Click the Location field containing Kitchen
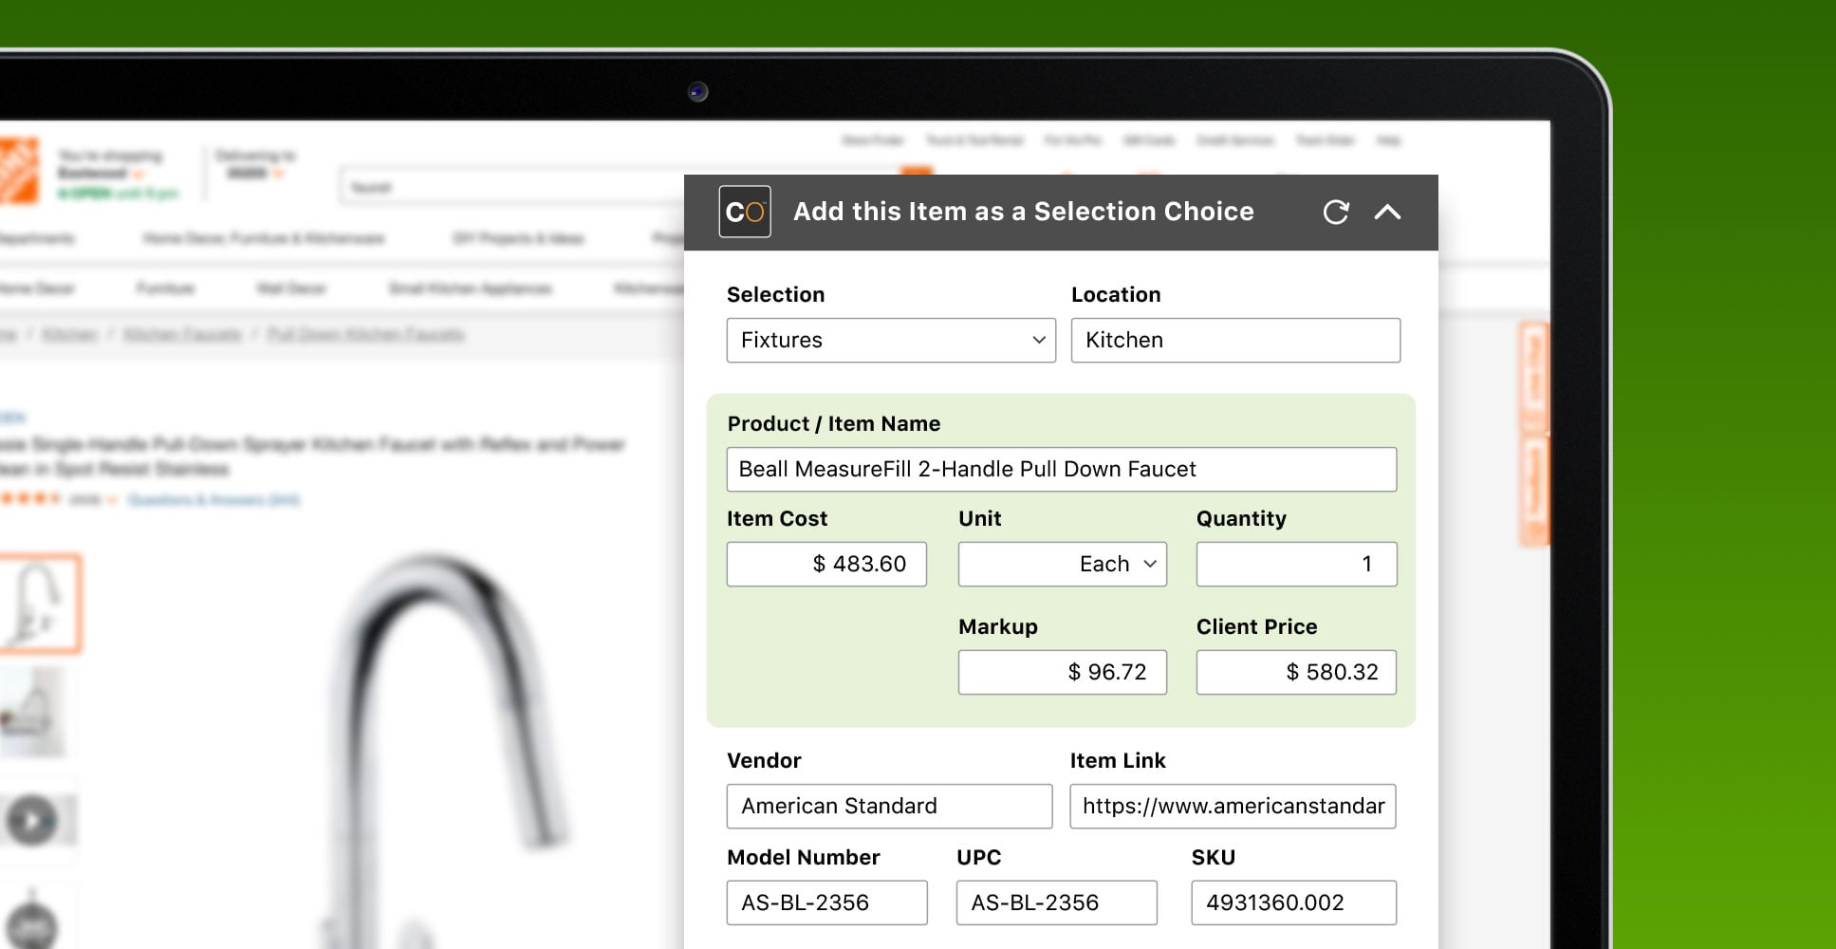Viewport: 1836px width, 949px height. click(1235, 340)
